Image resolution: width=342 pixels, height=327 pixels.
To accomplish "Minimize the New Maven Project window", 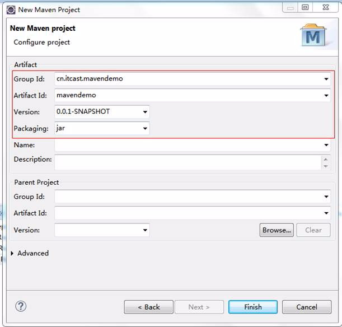I will (290, 8).
